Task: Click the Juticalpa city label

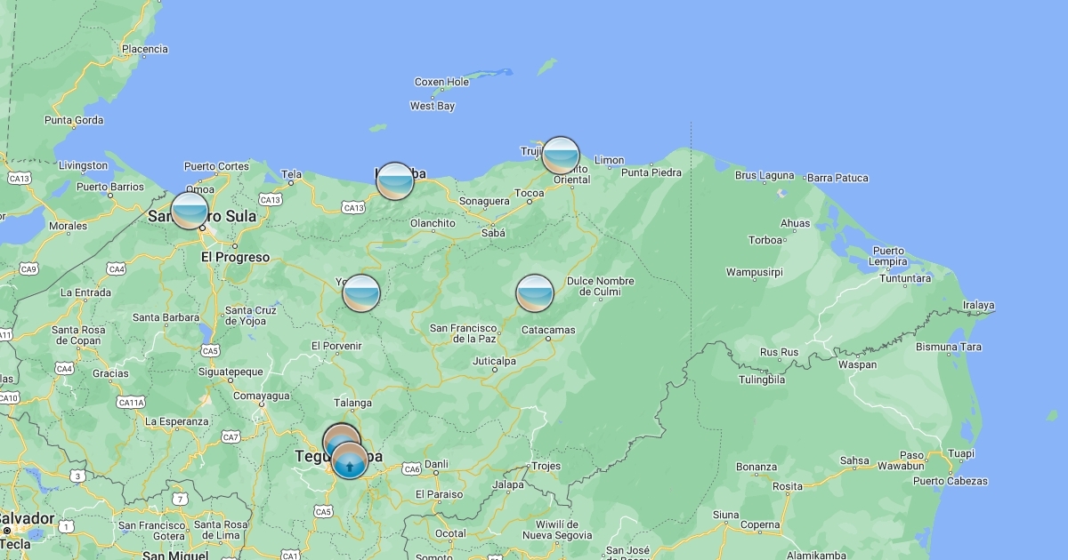Action: point(494,362)
